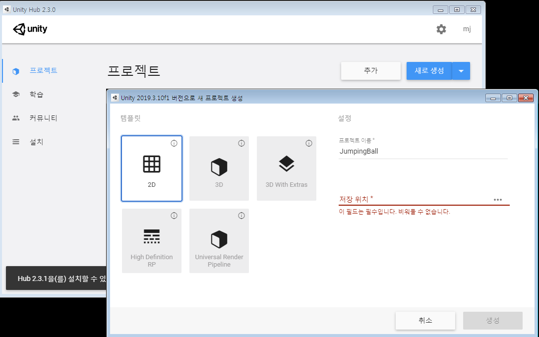Click the Hub 2.3.1 update notification

pos(56,278)
